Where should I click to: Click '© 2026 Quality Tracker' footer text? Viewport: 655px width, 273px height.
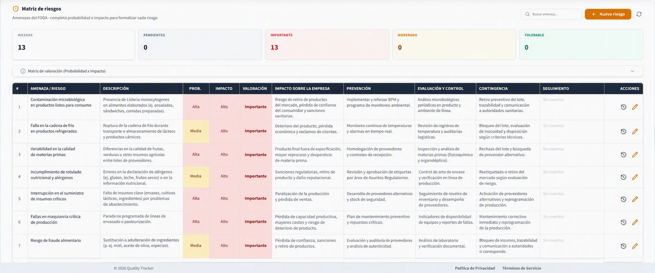(134, 268)
